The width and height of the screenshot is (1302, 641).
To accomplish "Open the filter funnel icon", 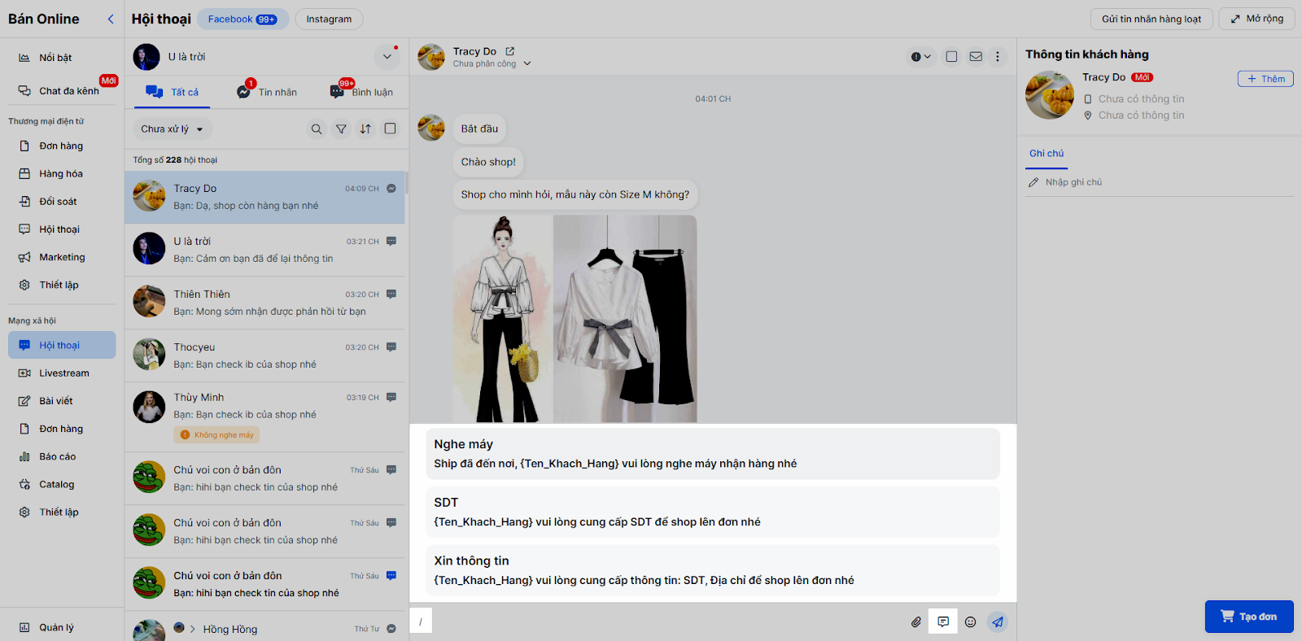I will [x=341, y=129].
